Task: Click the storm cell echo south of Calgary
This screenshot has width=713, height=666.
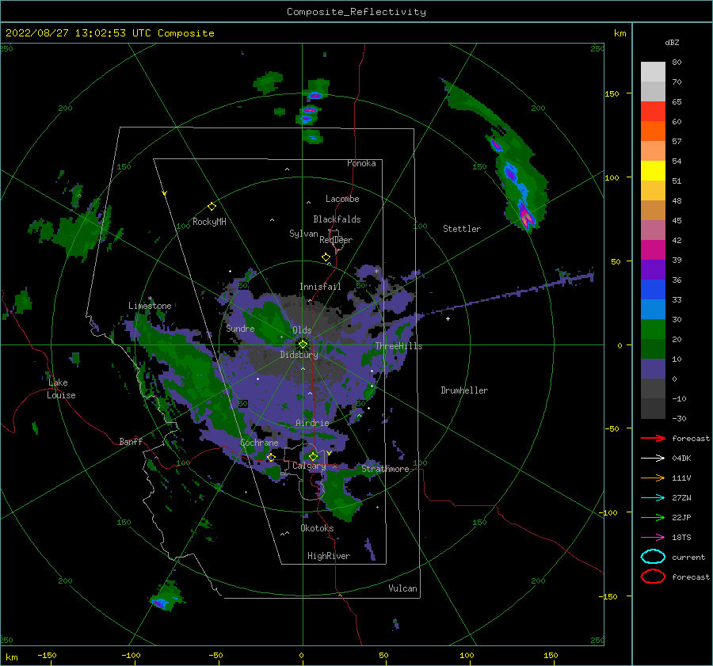Action: [x=340, y=493]
